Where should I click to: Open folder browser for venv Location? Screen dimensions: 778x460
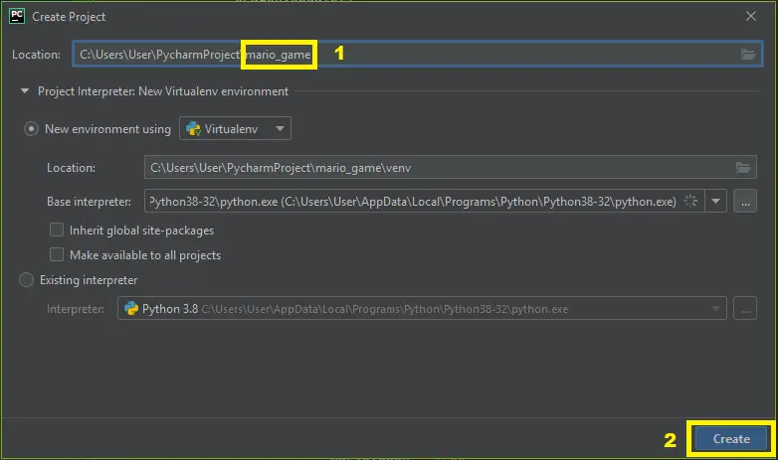[742, 168]
